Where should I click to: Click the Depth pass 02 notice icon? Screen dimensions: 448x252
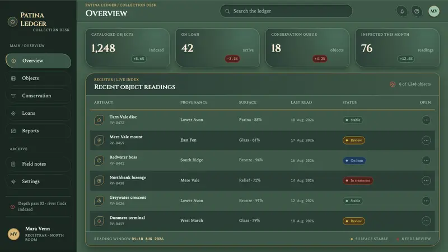[x=12, y=207]
